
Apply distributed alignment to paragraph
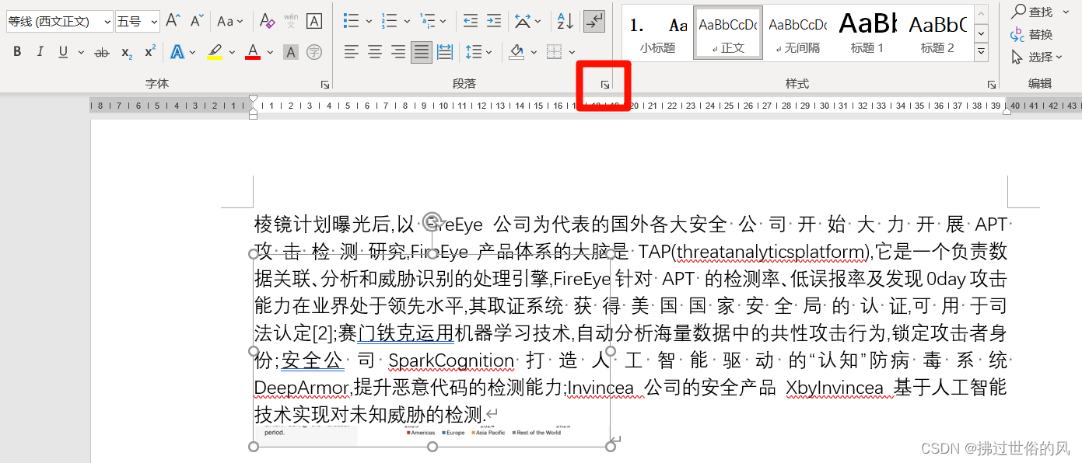pos(445,53)
